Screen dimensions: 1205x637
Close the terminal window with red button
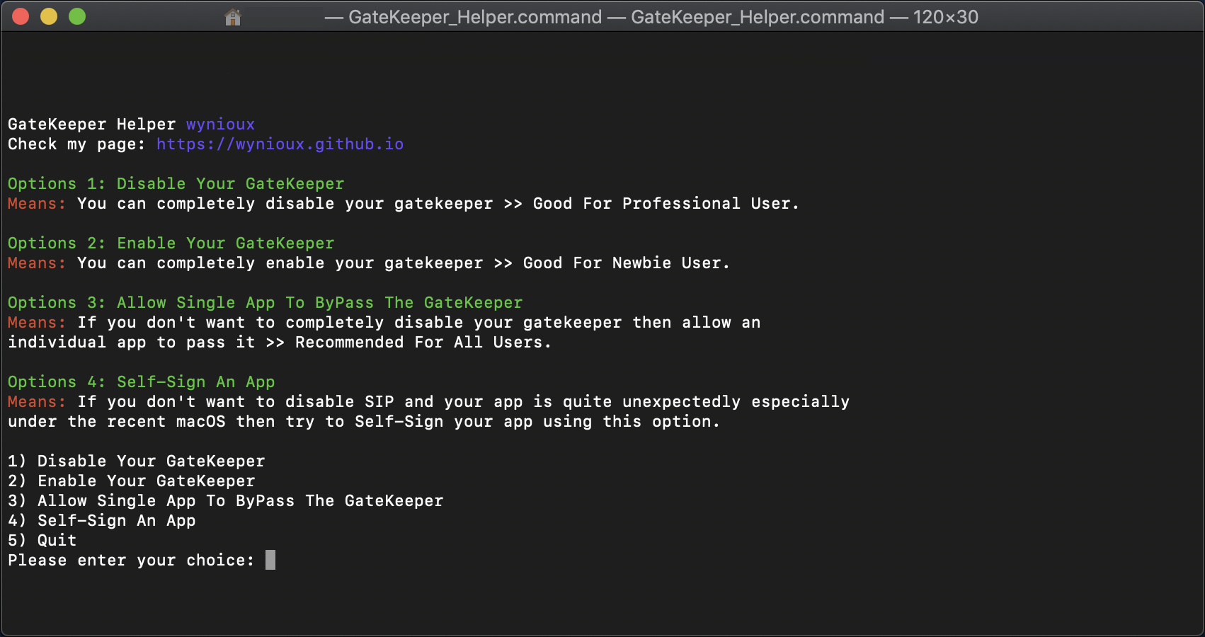pyautogui.click(x=21, y=16)
